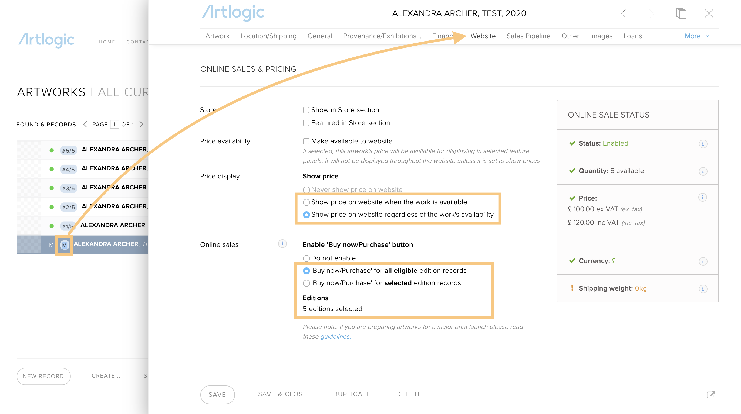741x414 pixels.
Task: Click the Save & Close button
Action: pos(282,394)
